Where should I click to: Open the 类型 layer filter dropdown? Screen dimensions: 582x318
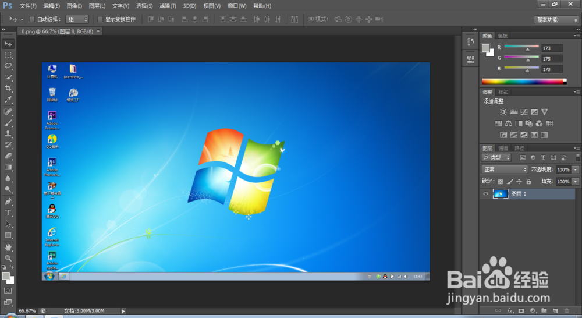tap(496, 157)
